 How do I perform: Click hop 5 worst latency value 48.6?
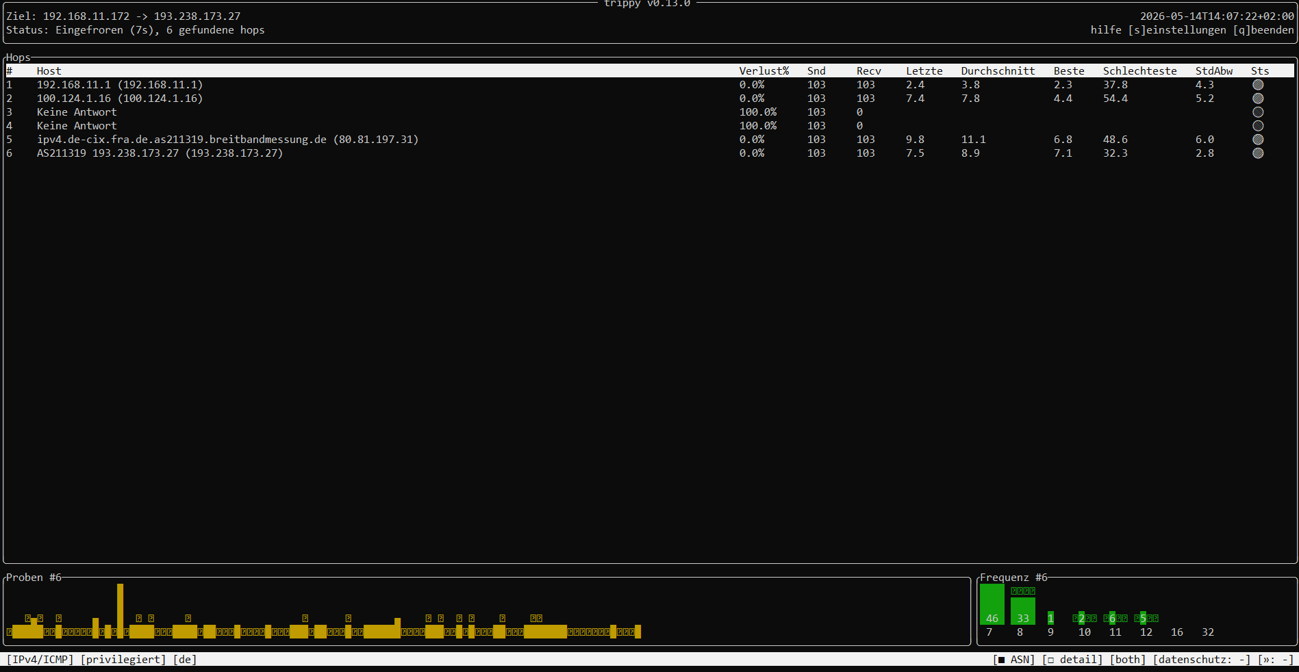1115,140
